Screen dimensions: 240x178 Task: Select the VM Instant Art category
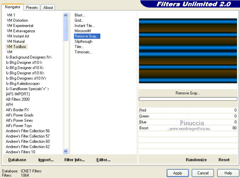18,36
